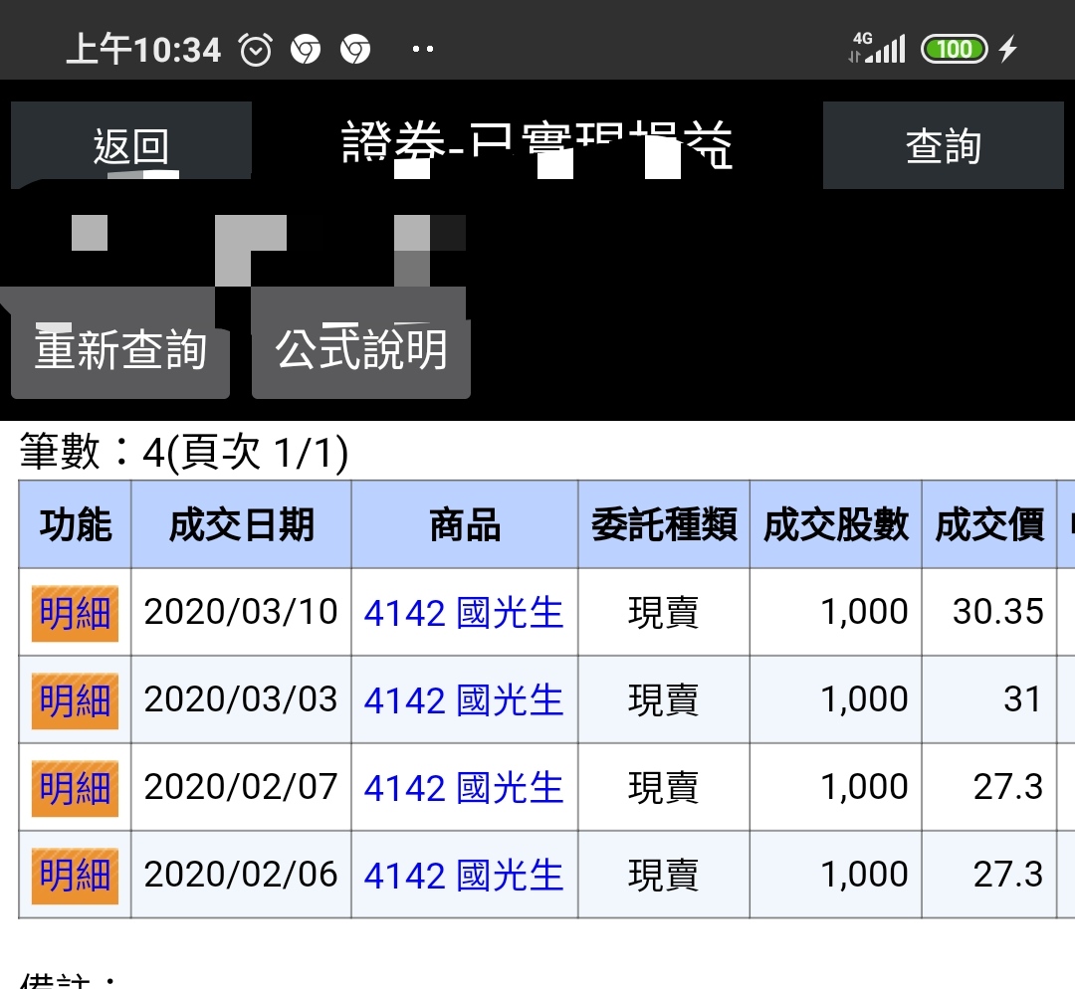Open 明細 for the 2020/02/07 trade
This screenshot has width=1075, height=989.
point(75,788)
